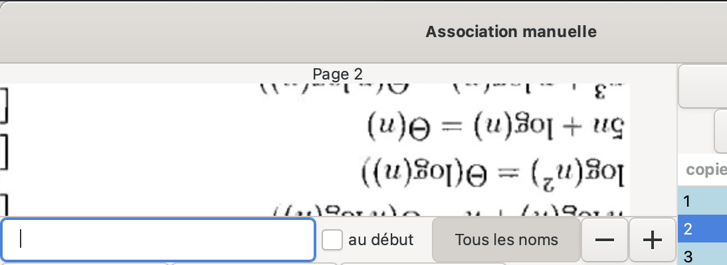This screenshot has width=727, height=265.
Task: Click the "copie" column header
Action: tap(706, 170)
